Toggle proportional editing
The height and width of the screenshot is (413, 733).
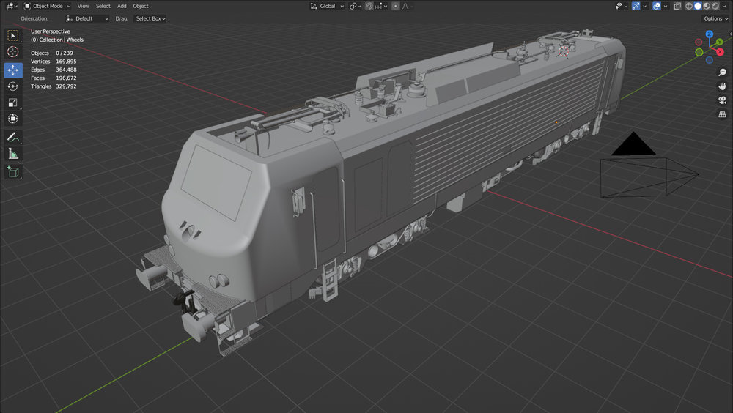click(x=396, y=6)
